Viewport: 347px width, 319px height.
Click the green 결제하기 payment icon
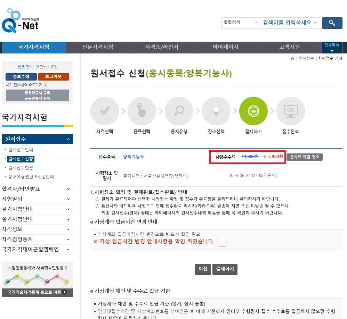tap(253, 111)
